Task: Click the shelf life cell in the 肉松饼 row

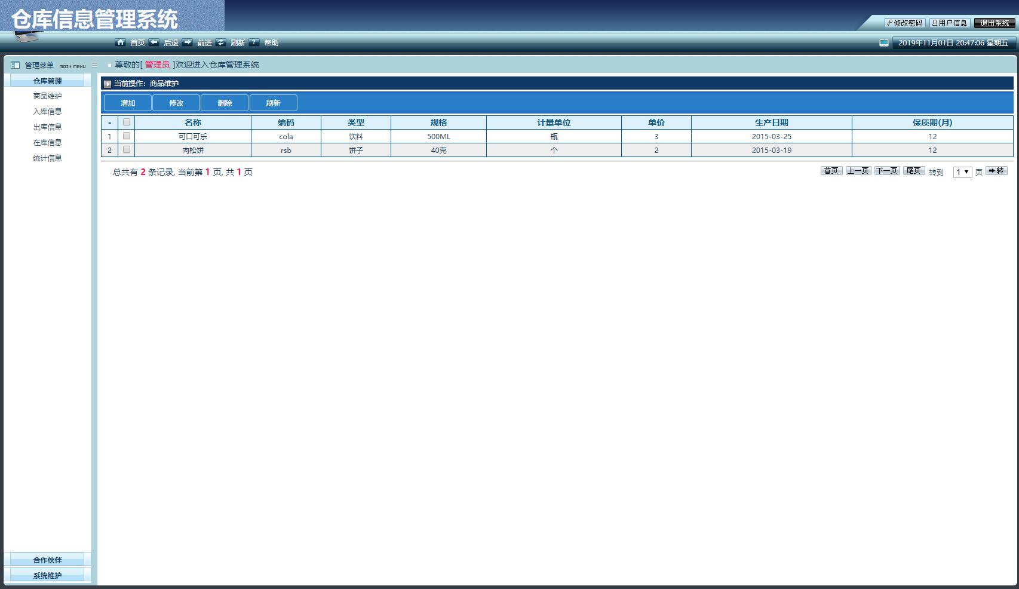Action: (x=932, y=150)
